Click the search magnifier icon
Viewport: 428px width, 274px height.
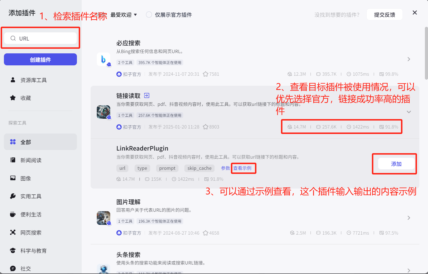pyautogui.click(x=13, y=38)
